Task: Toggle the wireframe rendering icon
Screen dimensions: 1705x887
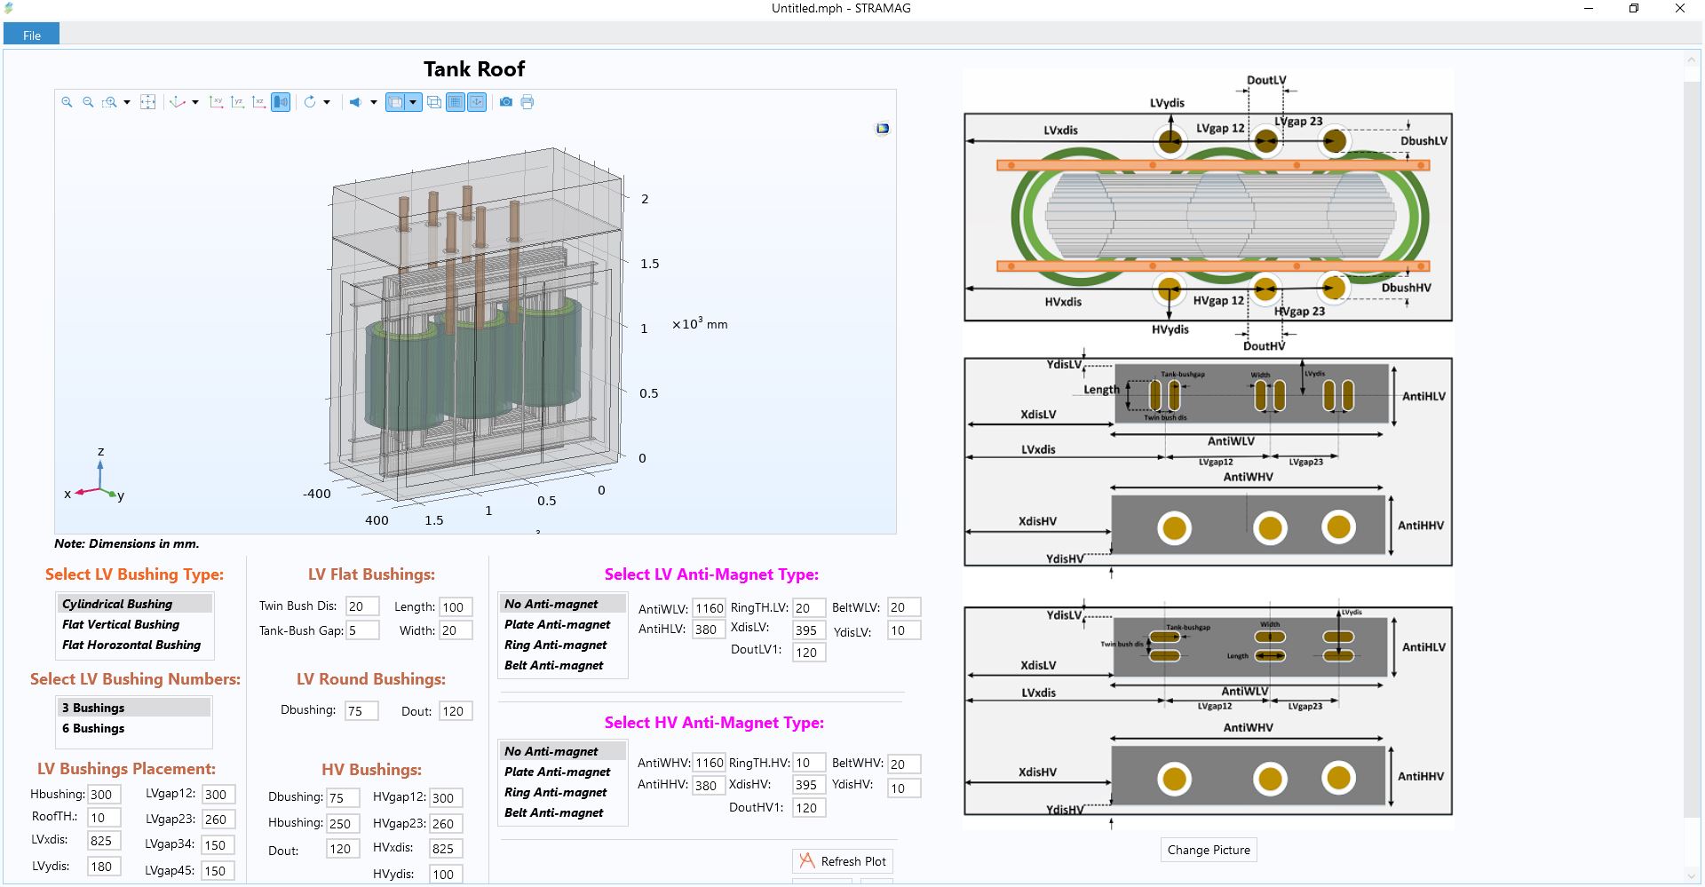Action: click(x=434, y=102)
